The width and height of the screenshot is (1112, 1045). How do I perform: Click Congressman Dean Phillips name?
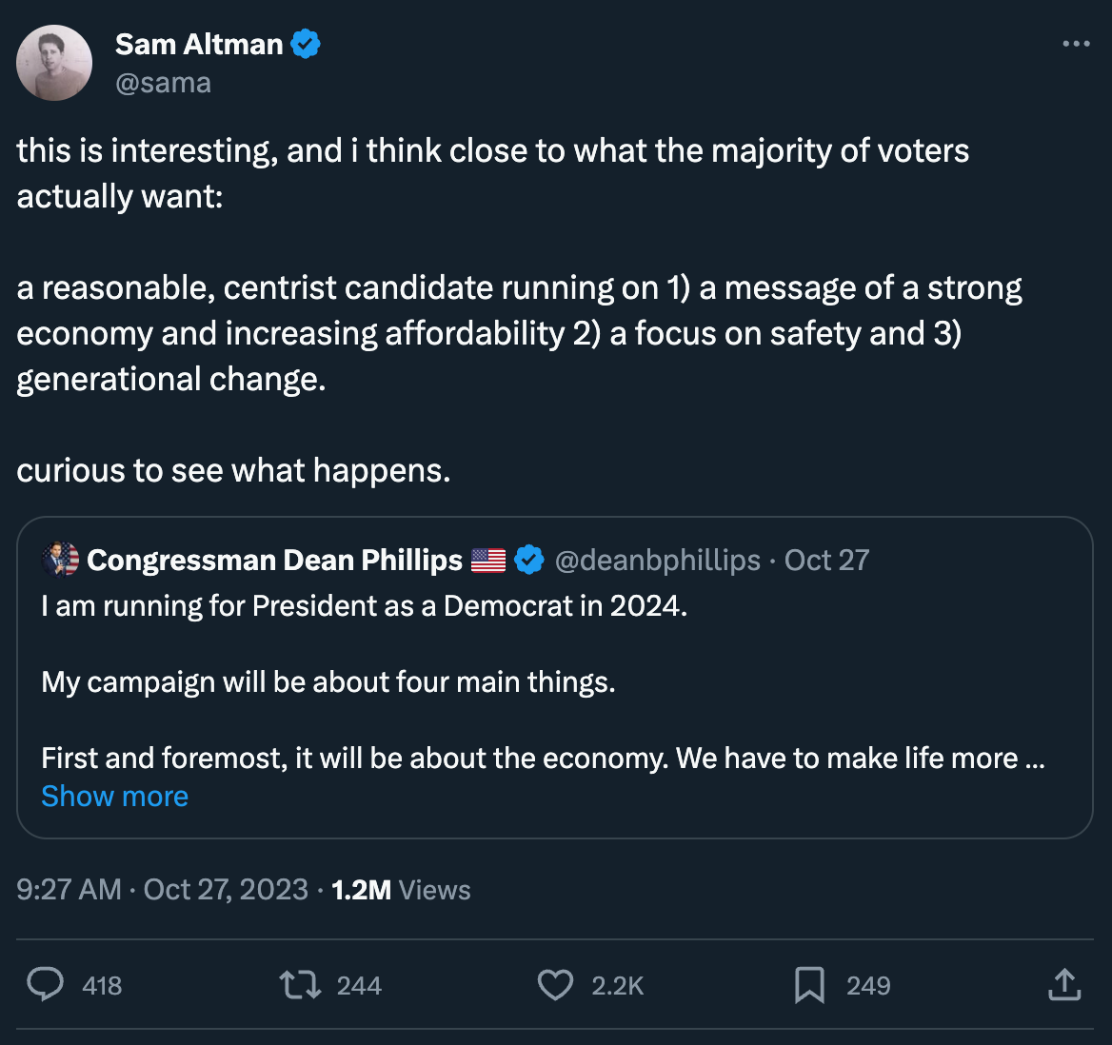tap(274, 560)
